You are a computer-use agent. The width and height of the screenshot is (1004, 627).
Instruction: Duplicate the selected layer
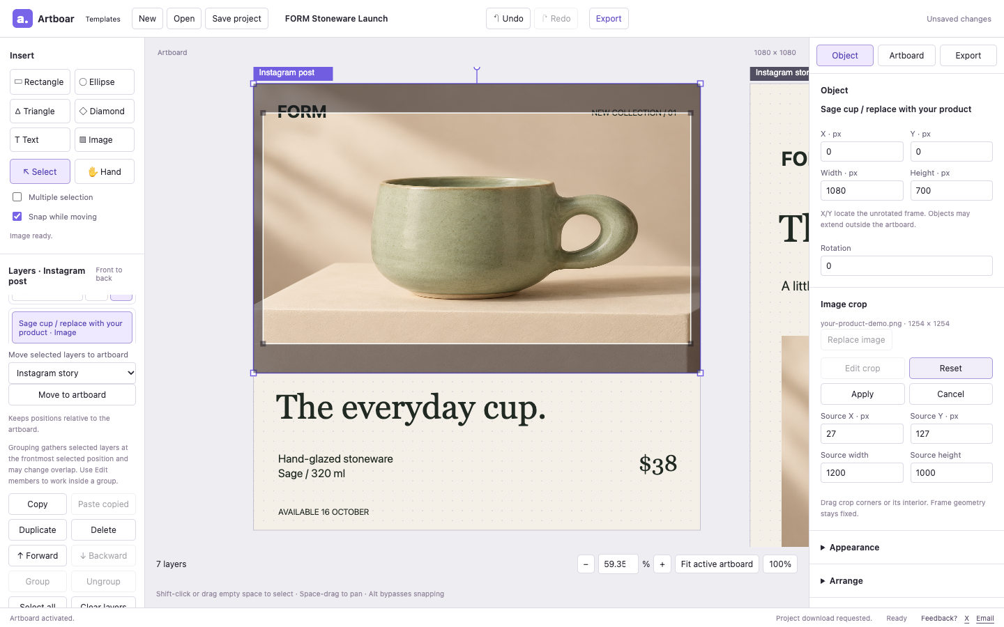click(38, 530)
